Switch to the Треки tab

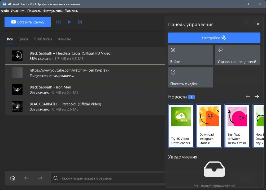click(x=23, y=39)
